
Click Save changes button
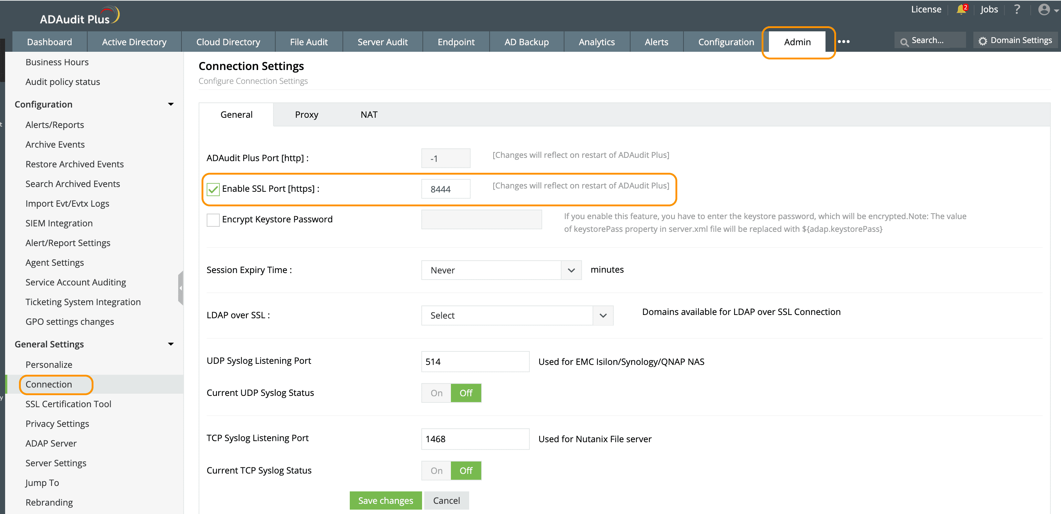(386, 501)
